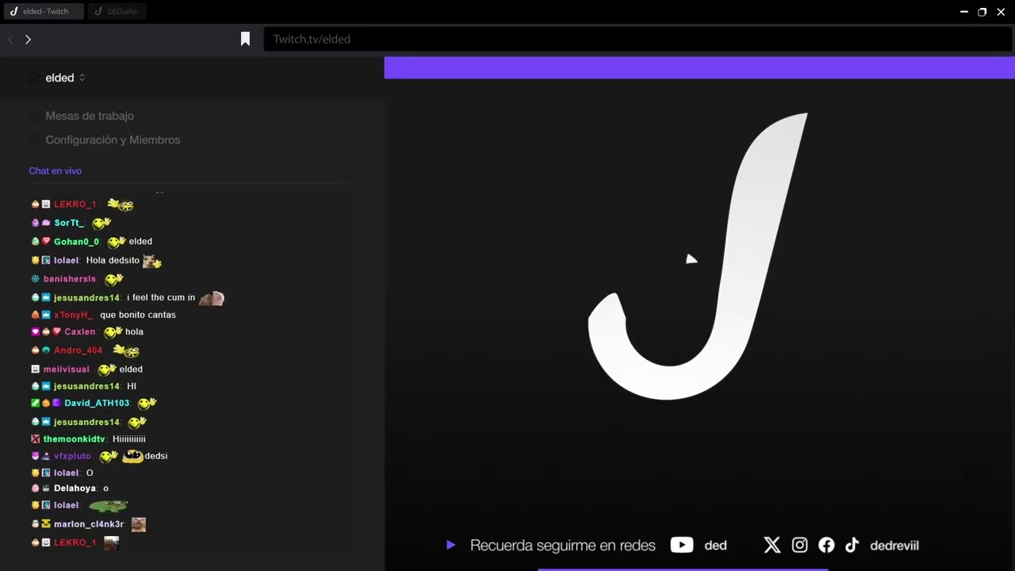Select the Chat en vivo heading
This screenshot has width=1015, height=571.
tap(55, 171)
